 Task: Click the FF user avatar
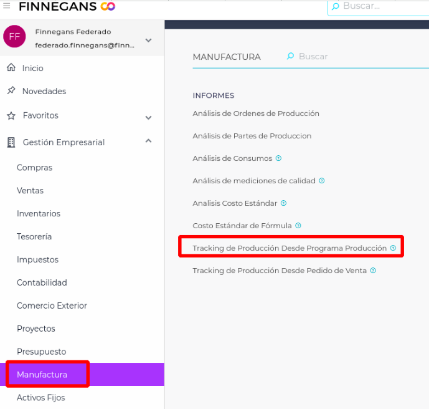coord(14,37)
